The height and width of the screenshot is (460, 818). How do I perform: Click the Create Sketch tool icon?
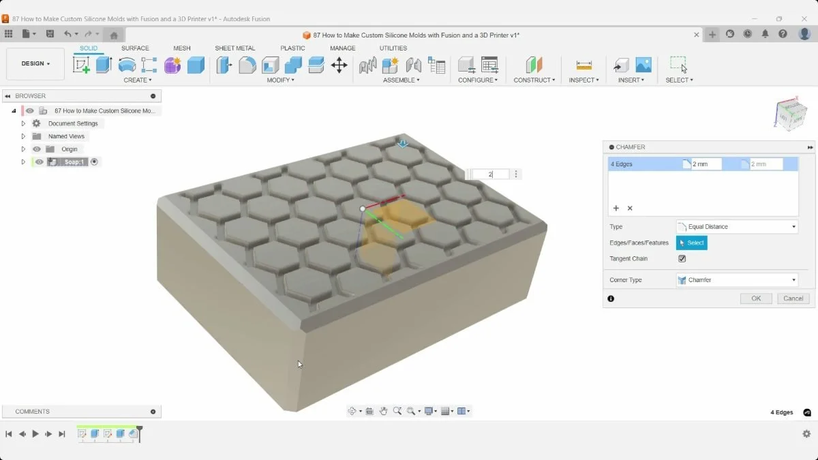[x=81, y=65]
